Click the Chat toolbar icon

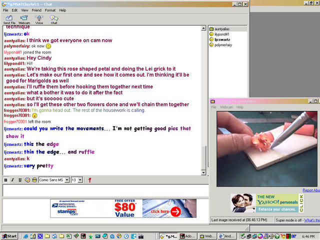tap(54, 19)
